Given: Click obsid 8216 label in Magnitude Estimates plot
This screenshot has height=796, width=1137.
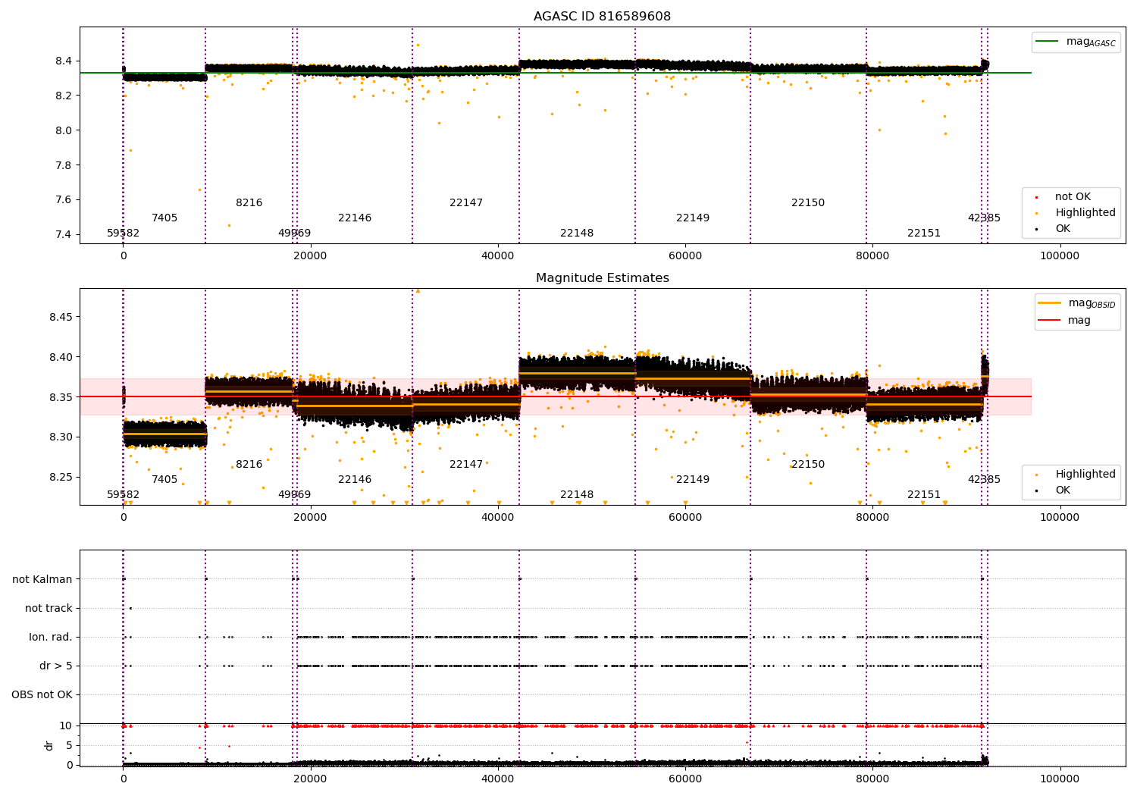Looking at the screenshot, I should (x=249, y=465).
